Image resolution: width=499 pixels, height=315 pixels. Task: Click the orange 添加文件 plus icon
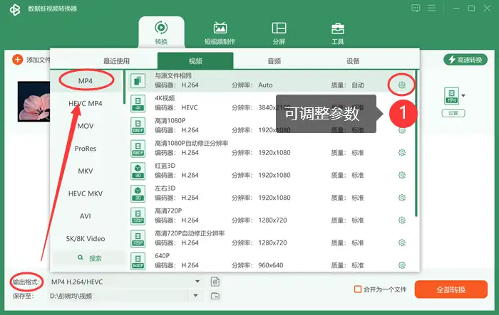click(18, 60)
